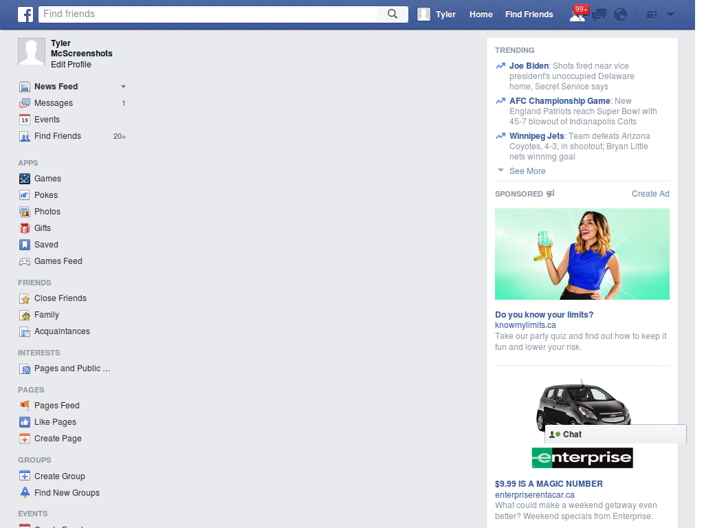The height and width of the screenshot is (528, 704).
Task: Click Edit Profile link
Action: point(71,65)
